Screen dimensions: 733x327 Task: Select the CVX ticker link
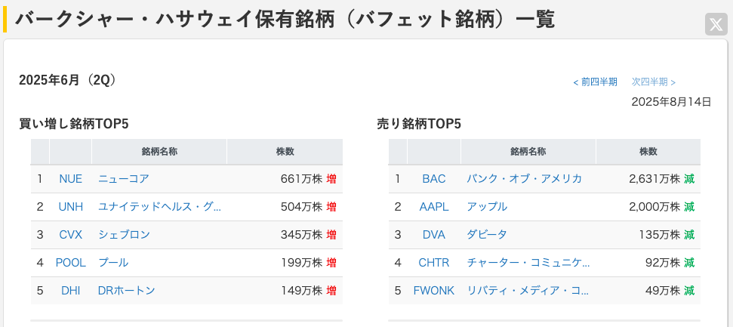click(x=70, y=235)
